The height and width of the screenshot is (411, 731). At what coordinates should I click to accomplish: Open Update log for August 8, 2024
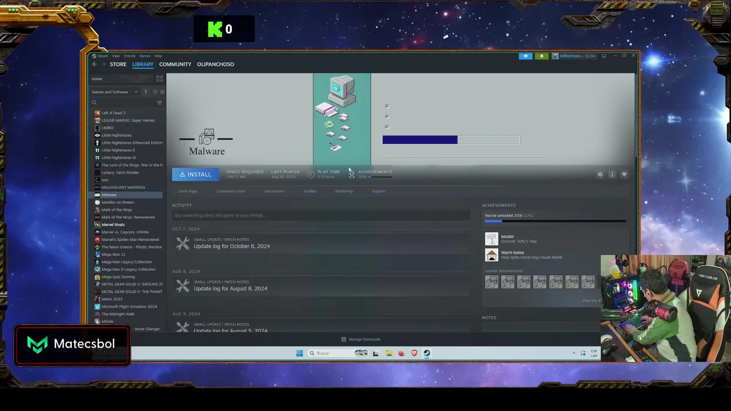(230, 288)
